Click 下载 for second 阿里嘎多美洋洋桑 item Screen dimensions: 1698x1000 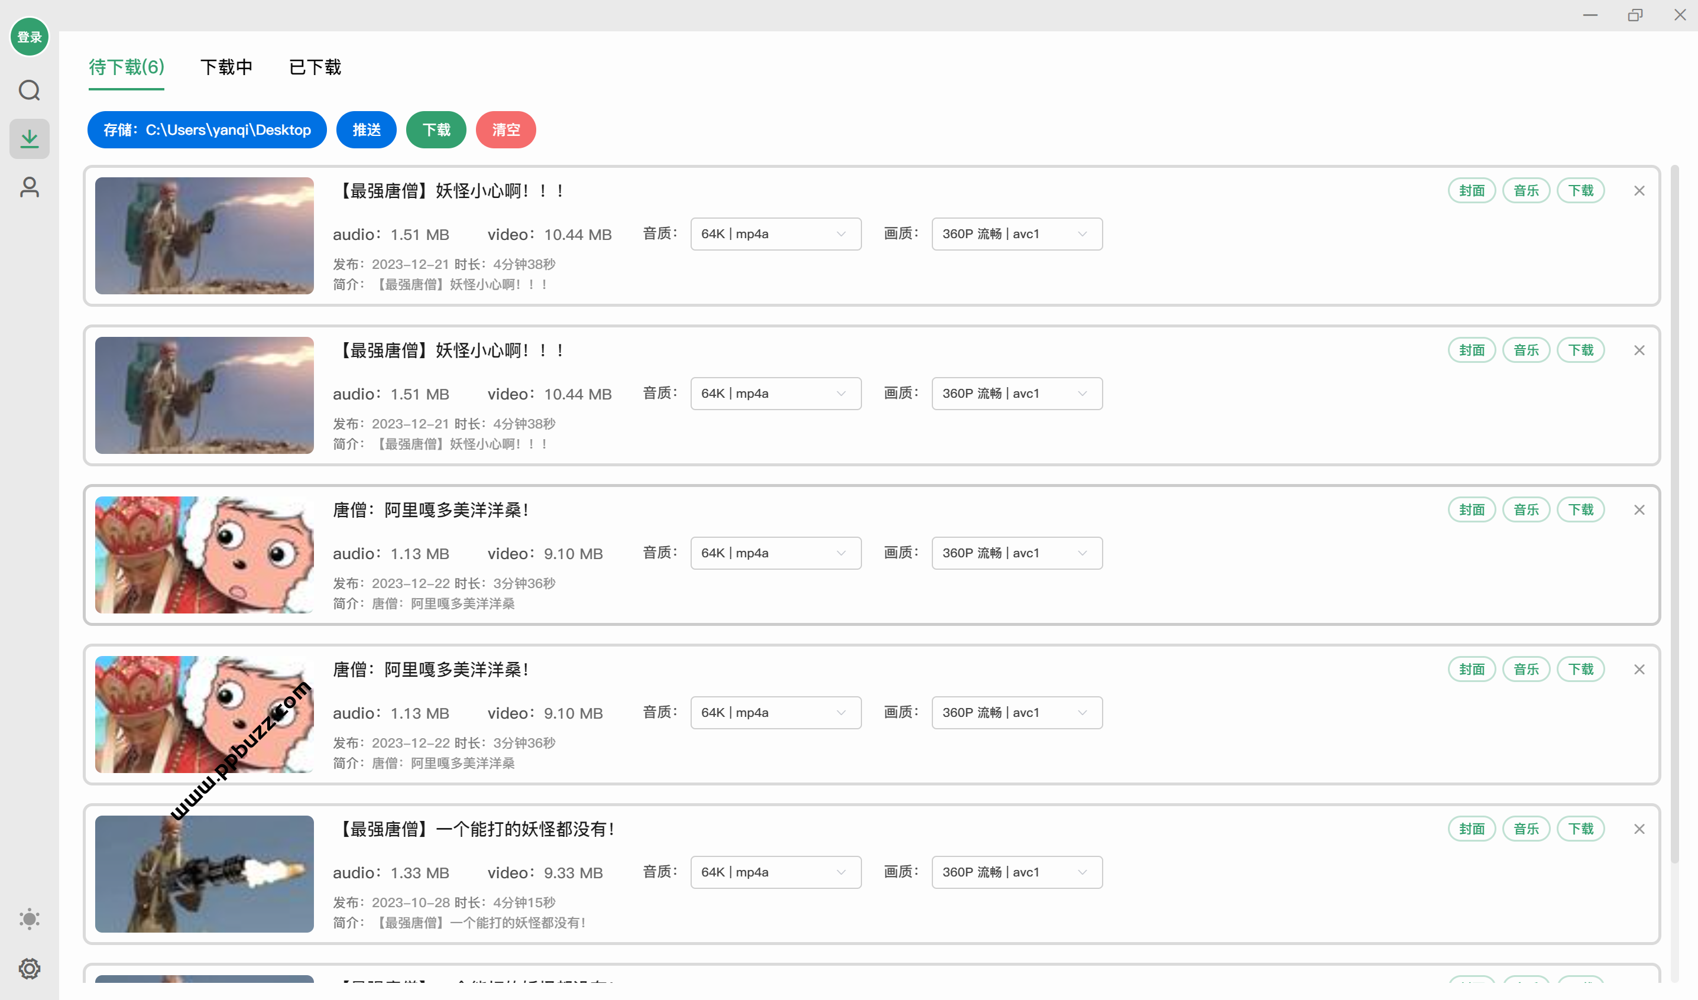(x=1581, y=669)
